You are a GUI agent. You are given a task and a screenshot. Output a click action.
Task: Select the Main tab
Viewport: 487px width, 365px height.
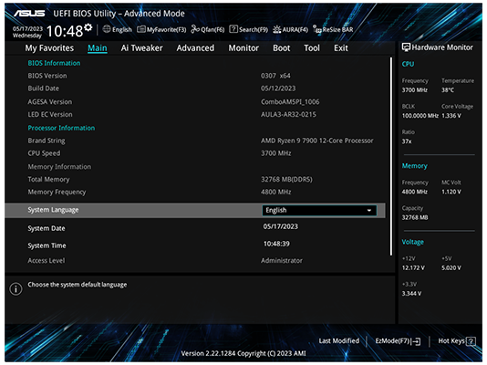[98, 48]
